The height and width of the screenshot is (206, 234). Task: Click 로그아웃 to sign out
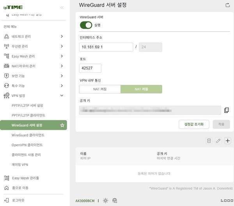pos(19,200)
